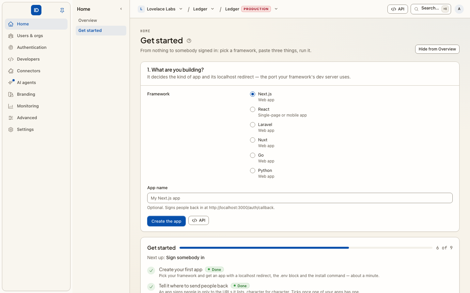Open the Connectors puzzle icon

click(x=11, y=71)
